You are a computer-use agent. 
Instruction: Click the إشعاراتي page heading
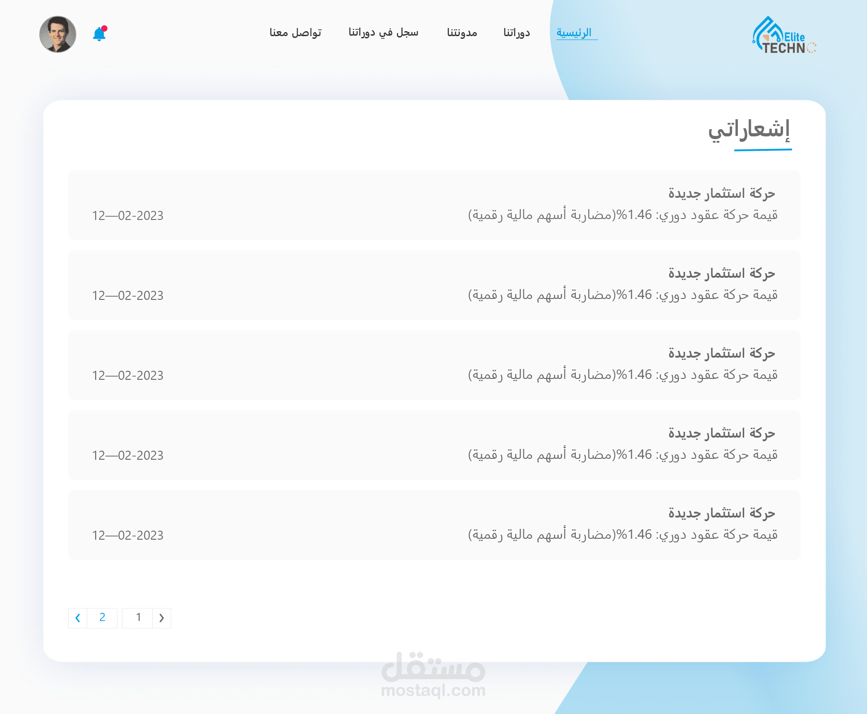tap(749, 130)
